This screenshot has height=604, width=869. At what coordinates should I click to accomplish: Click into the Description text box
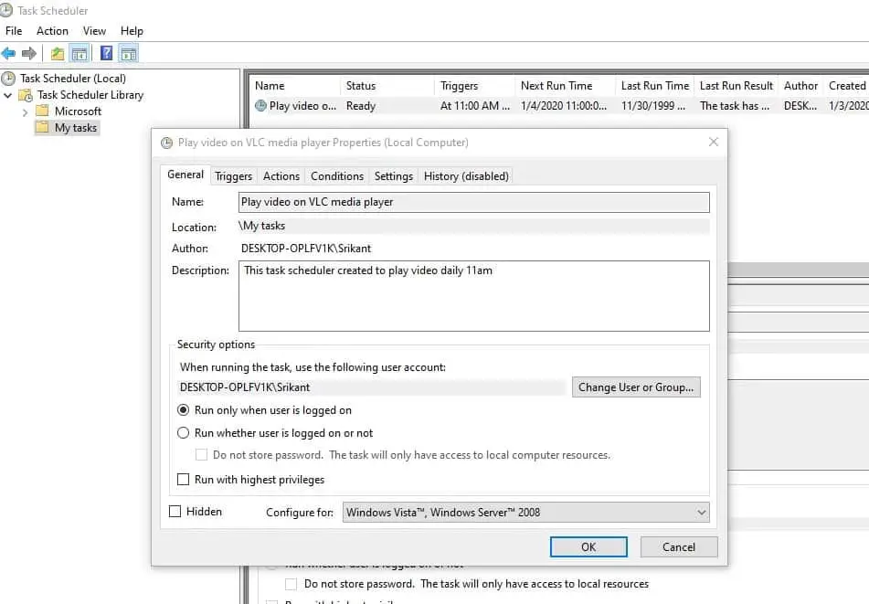coord(474,296)
